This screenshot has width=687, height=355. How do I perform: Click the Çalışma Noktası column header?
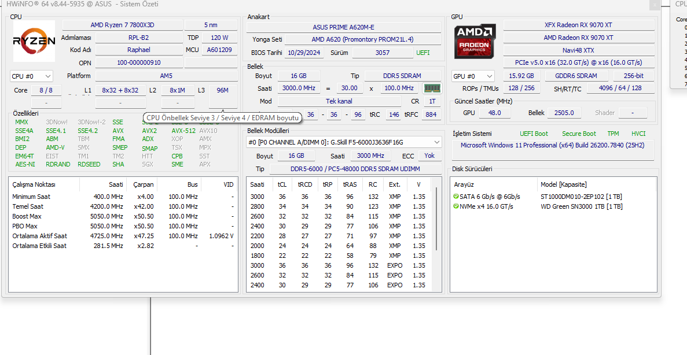coord(44,184)
